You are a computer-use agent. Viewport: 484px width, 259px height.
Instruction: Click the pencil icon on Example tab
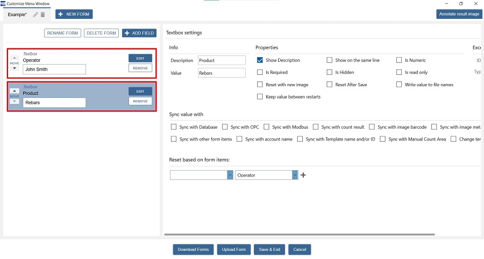(x=35, y=15)
